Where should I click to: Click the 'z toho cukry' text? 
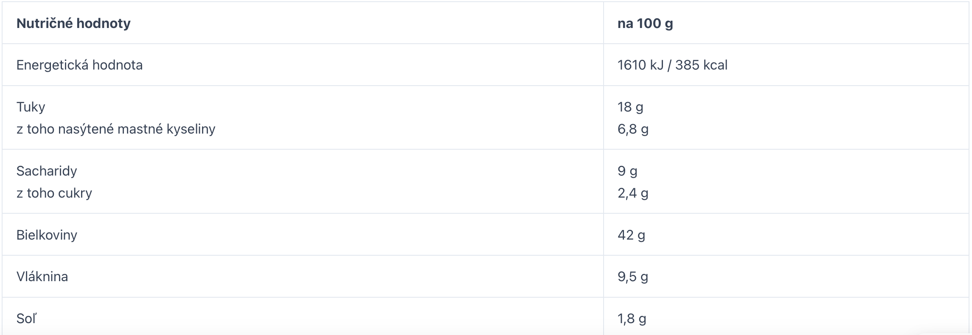54,193
